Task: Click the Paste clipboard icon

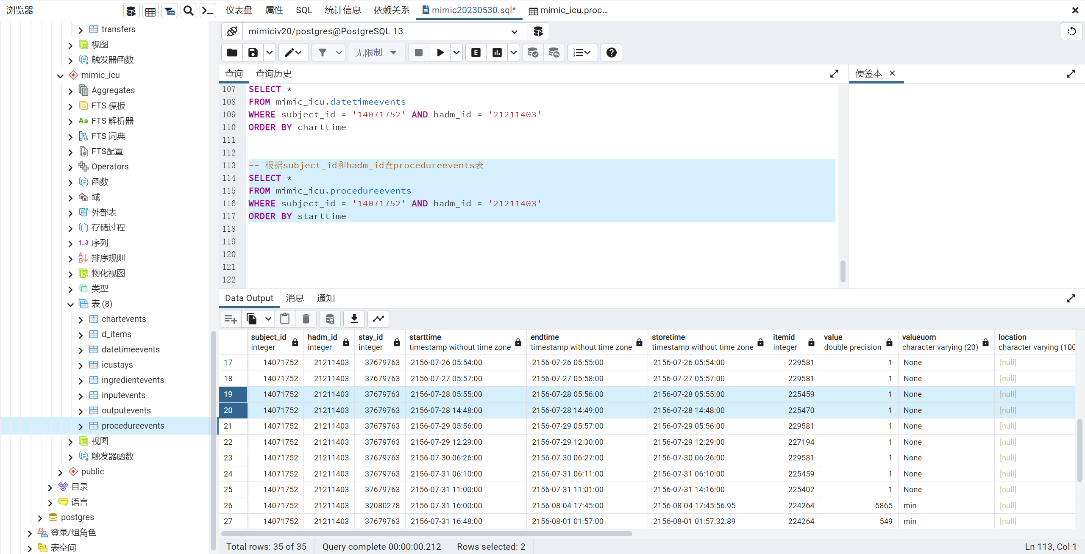Action: tap(285, 319)
